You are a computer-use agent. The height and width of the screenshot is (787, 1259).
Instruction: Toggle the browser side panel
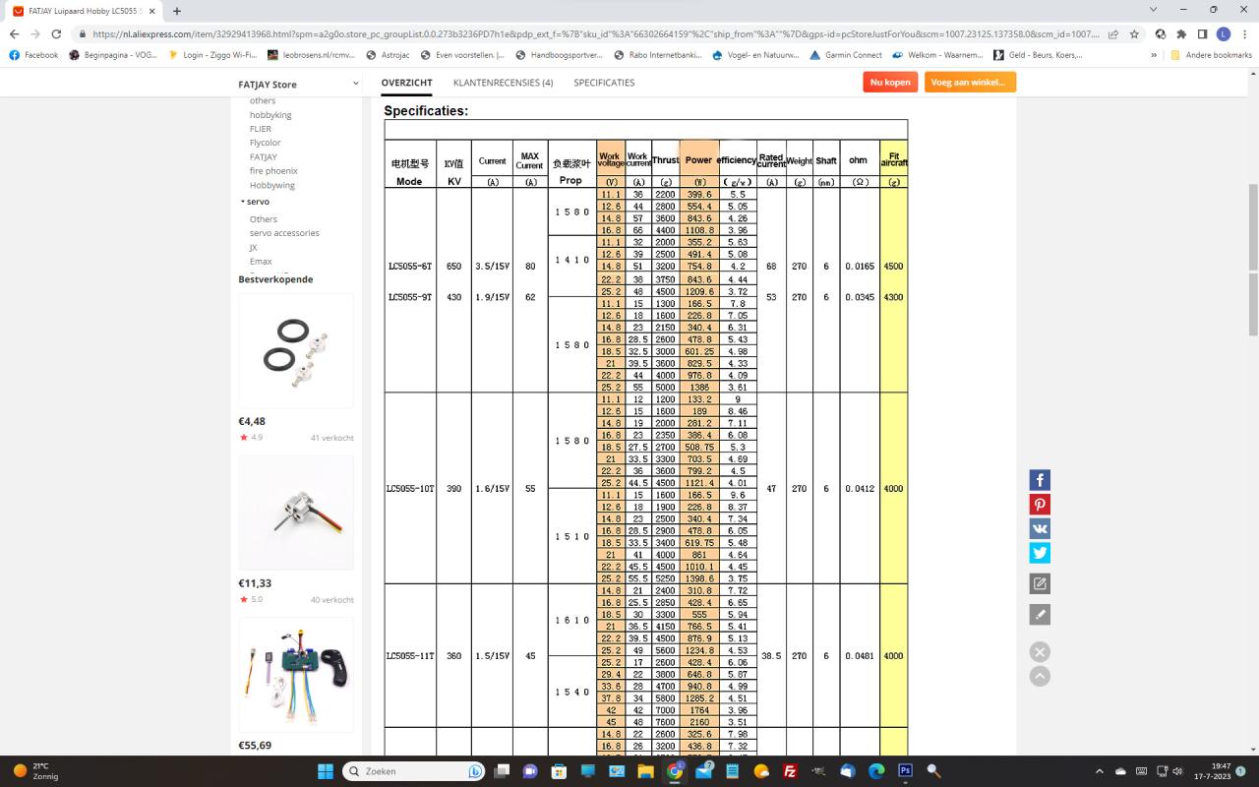[x=1202, y=33]
